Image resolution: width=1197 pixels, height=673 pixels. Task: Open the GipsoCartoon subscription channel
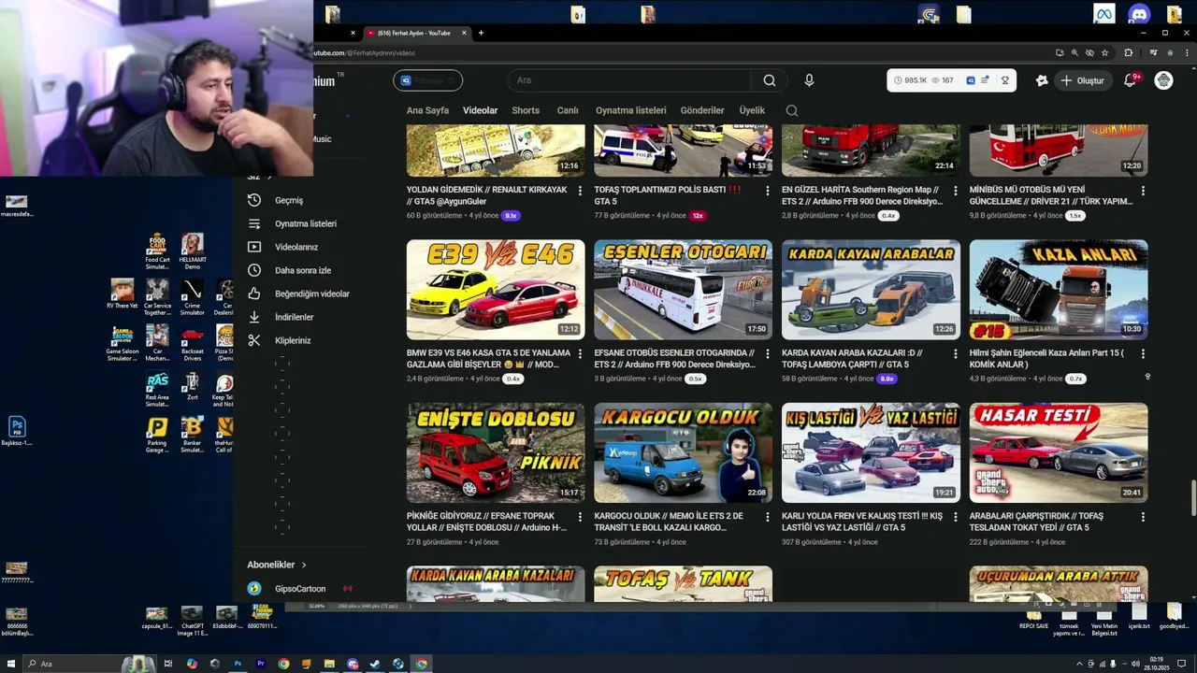tap(299, 589)
